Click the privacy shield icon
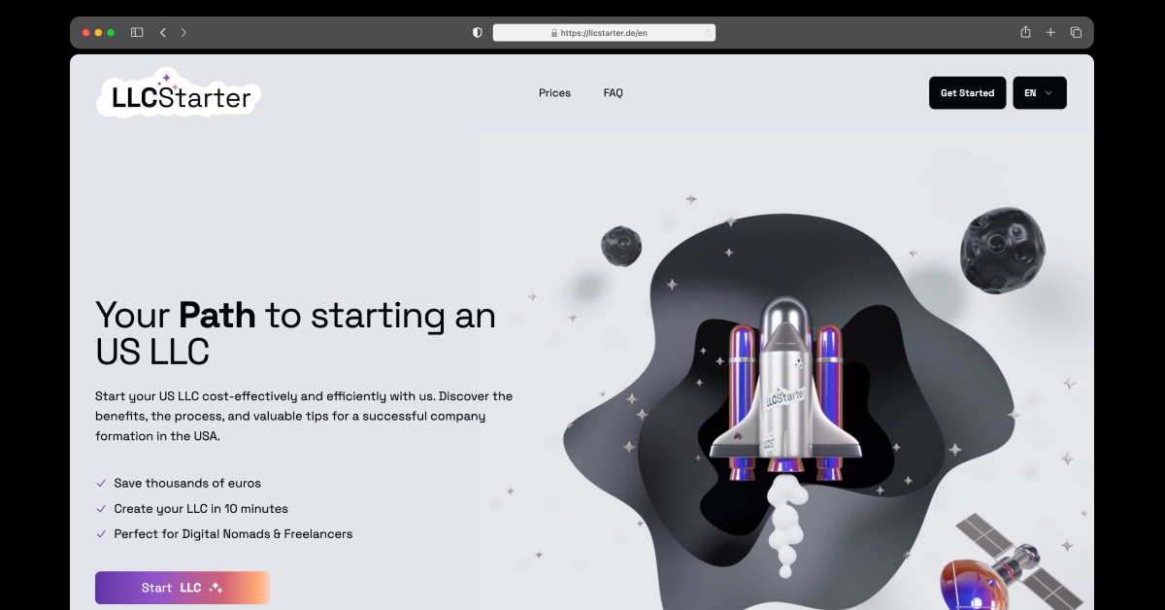1165x610 pixels. (x=477, y=32)
